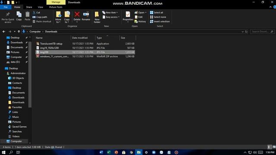Viewport: 276px width, 155px height.
Task: Click Cut in Clipboard group
Action: pyautogui.click(x=36, y=12)
